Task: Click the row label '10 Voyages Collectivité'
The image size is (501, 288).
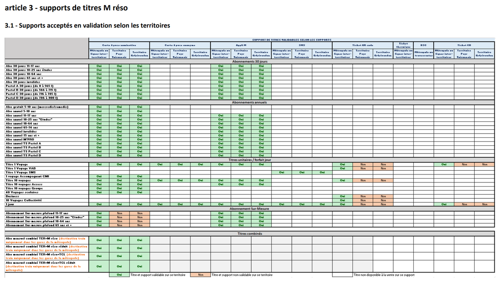Action: tap(23, 200)
